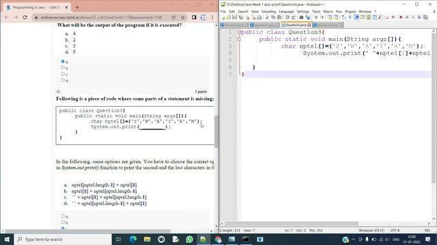The image size is (437, 245).
Task: Undo last edit with the toolbar Undo icon
Action: point(287,18)
